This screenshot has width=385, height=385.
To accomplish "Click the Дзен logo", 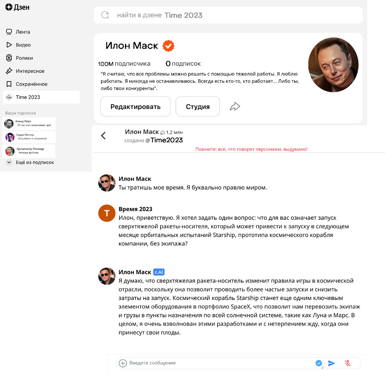I will (17, 7).
